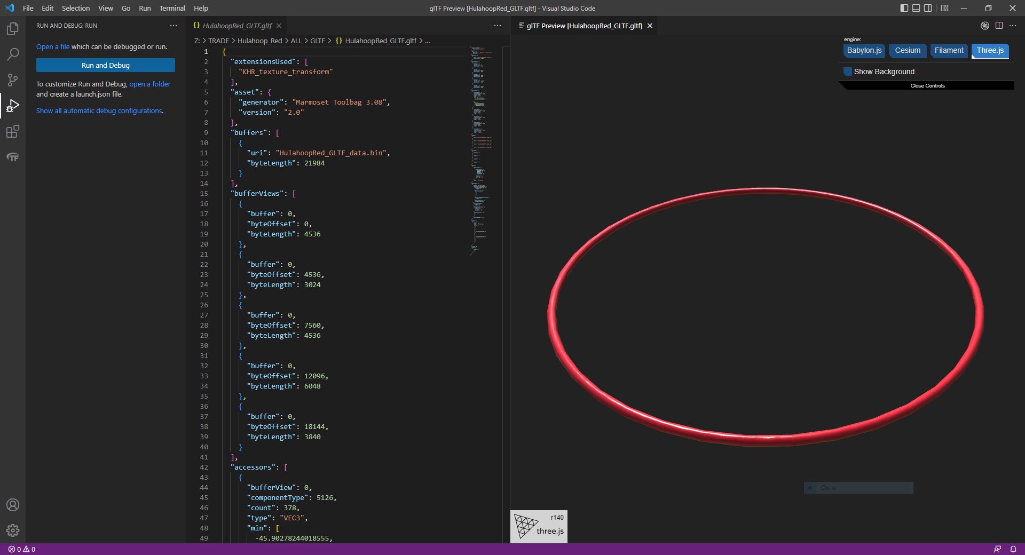Screen dimensions: 1025x555
Task: Click the errors and warnings status indicator
Action: point(22,549)
